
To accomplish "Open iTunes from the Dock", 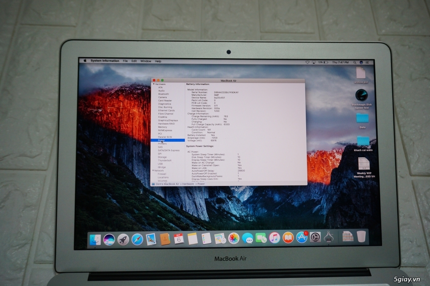I will [275, 238].
